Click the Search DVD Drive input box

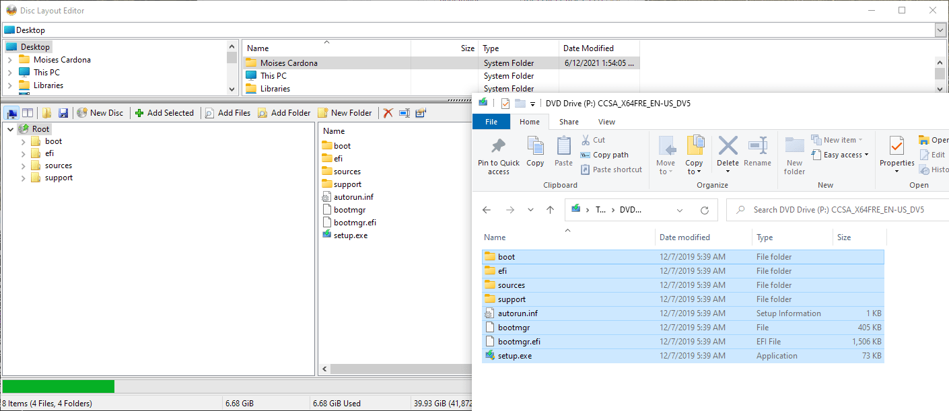click(838, 210)
